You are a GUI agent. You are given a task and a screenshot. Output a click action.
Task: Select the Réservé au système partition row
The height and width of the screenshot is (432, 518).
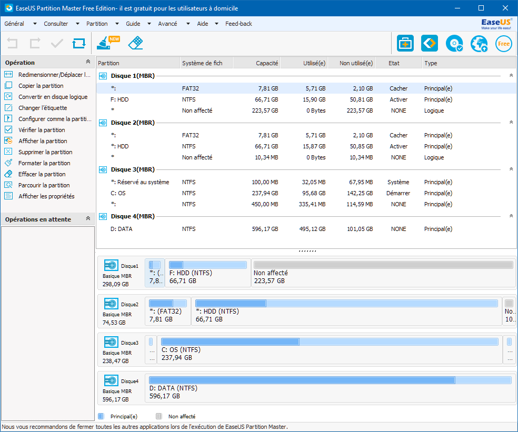[306, 182]
